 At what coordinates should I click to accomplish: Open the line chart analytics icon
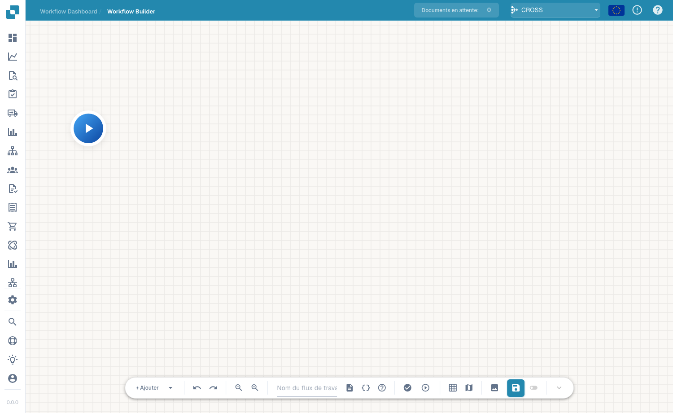pyautogui.click(x=13, y=57)
